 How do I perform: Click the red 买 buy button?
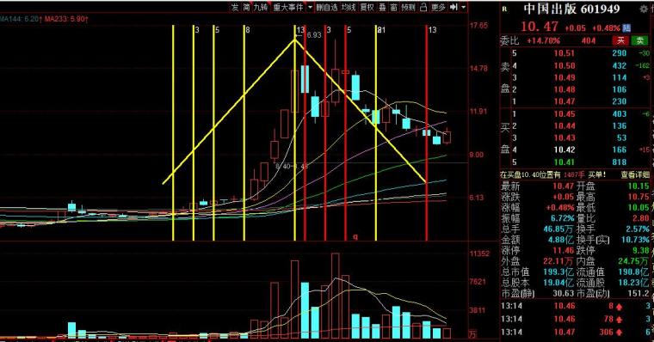(x=620, y=40)
